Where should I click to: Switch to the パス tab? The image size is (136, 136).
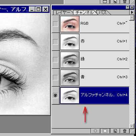(103, 12)
